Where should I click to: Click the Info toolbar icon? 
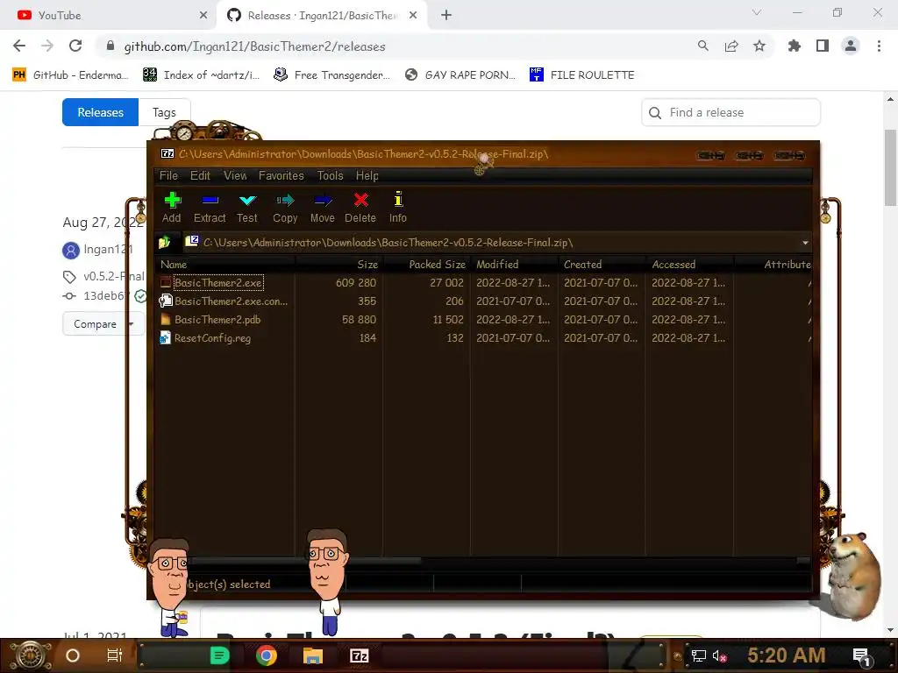[398, 207]
